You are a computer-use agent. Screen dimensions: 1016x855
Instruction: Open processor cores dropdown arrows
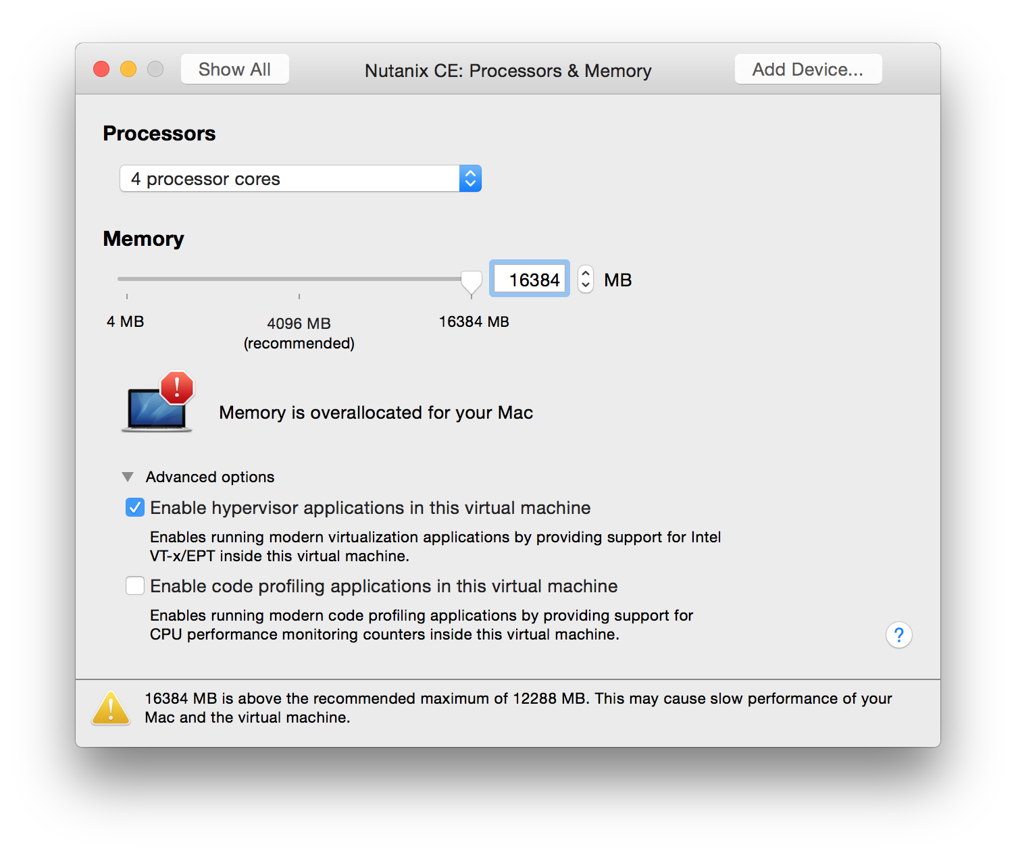(470, 178)
